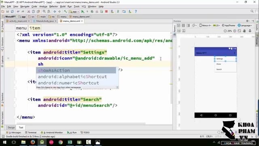Click the Paste toolbar icon
This screenshot has height=146, width=259.
click(38, 11)
